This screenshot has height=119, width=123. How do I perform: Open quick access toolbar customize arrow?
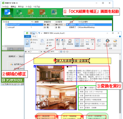tap(42, 33)
